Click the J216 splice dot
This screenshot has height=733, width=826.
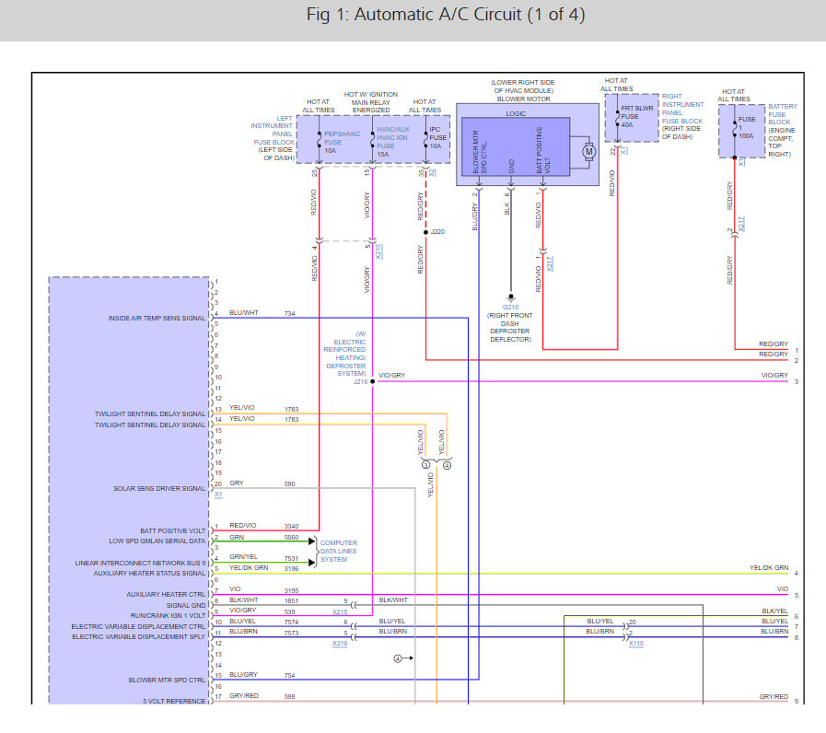click(372, 381)
